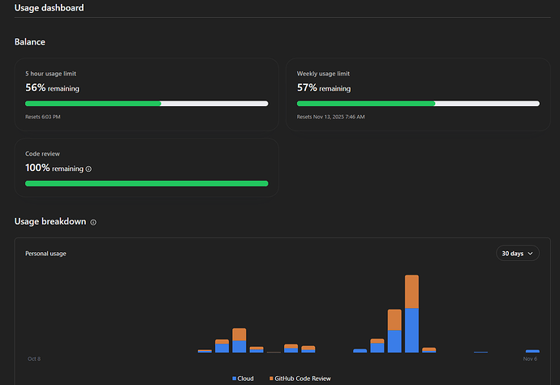Click the Oct 8 axis label
This screenshot has height=385, width=560.
click(34, 358)
